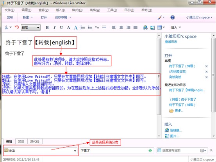
Task: Expand the 新建 dropdown arrow
Action: point(32,17)
